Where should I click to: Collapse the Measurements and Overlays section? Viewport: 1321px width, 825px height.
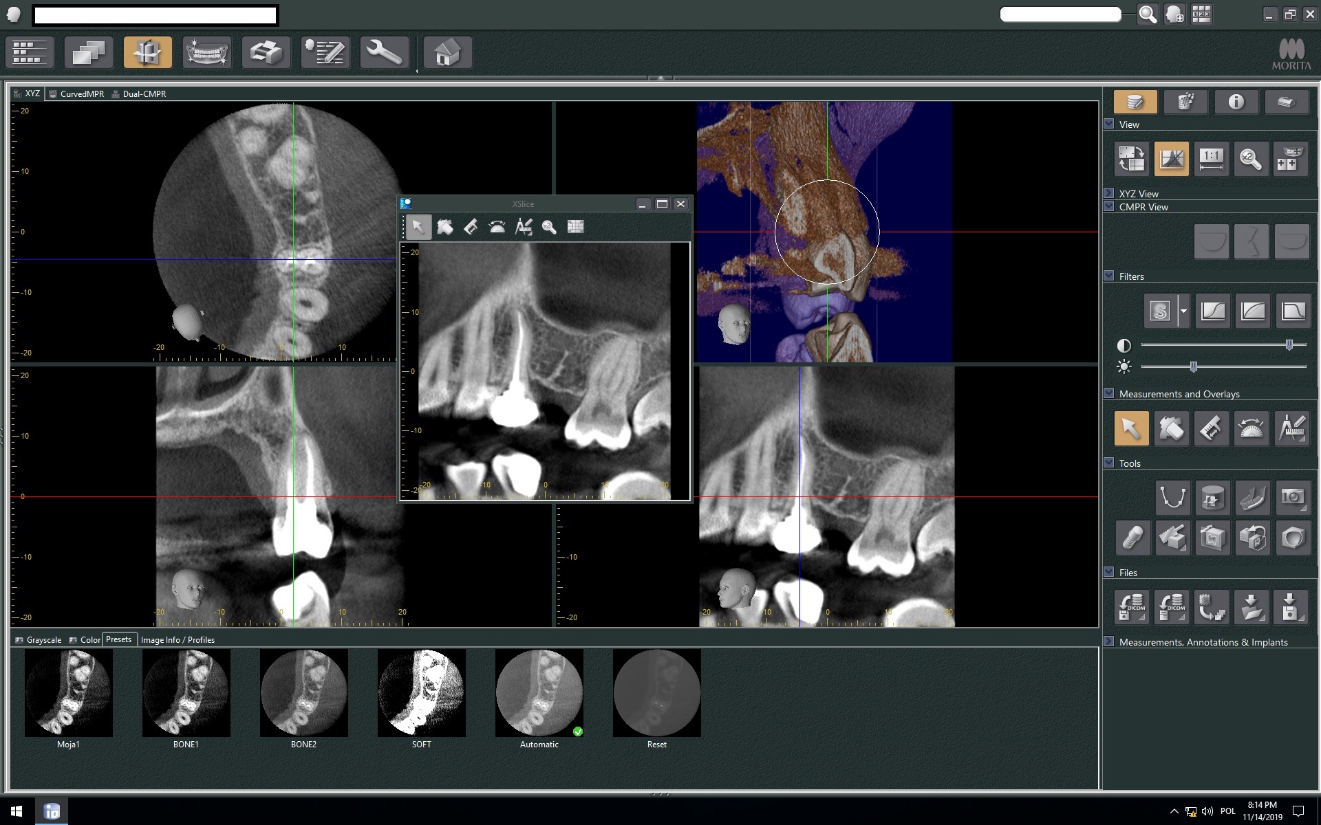click(1109, 393)
